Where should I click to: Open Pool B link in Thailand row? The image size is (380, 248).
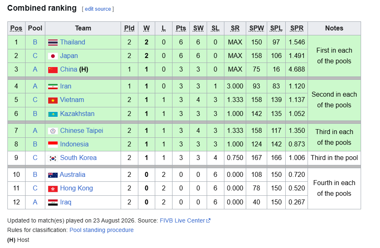tap(35, 42)
